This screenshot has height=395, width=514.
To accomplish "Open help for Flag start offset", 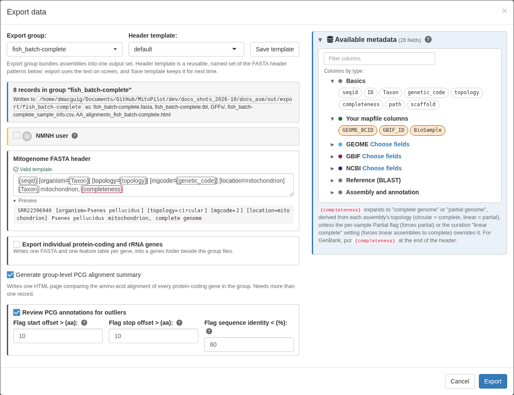I will click(84, 323).
